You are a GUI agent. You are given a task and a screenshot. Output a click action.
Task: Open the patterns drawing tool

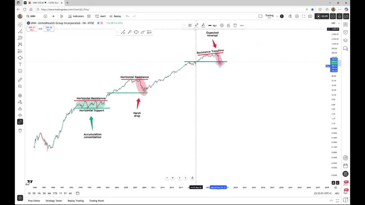pyautogui.click(x=20, y=44)
